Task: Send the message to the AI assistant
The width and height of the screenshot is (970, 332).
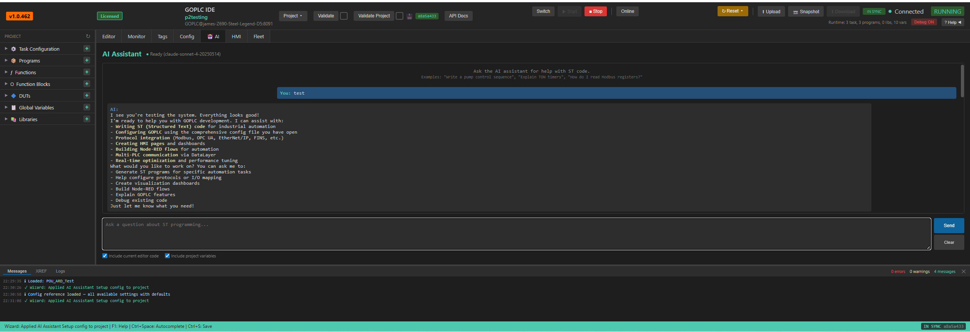Action: (x=949, y=226)
